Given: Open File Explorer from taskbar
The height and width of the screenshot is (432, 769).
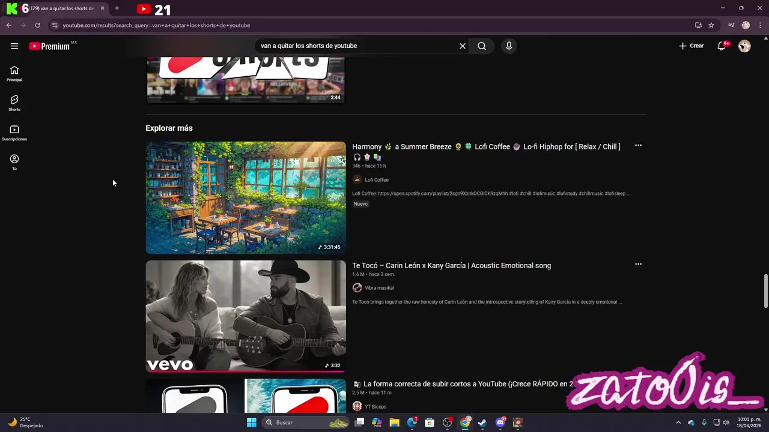Looking at the screenshot, I should tap(394, 422).
